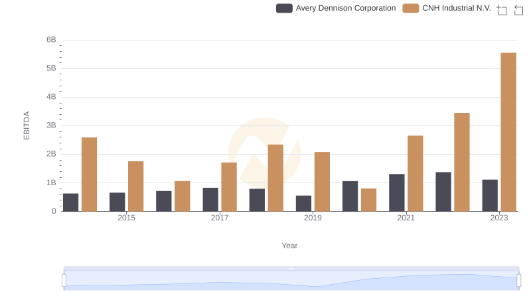Click the 2023 x-axis label

click(x=499, y=218)
